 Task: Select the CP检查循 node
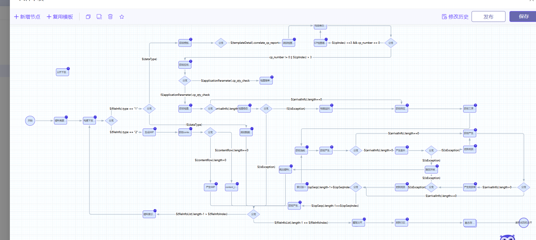(320, 43)
